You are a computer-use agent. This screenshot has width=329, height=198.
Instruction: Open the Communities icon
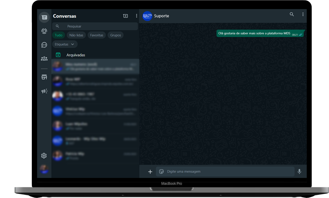[x=44, y=59]
